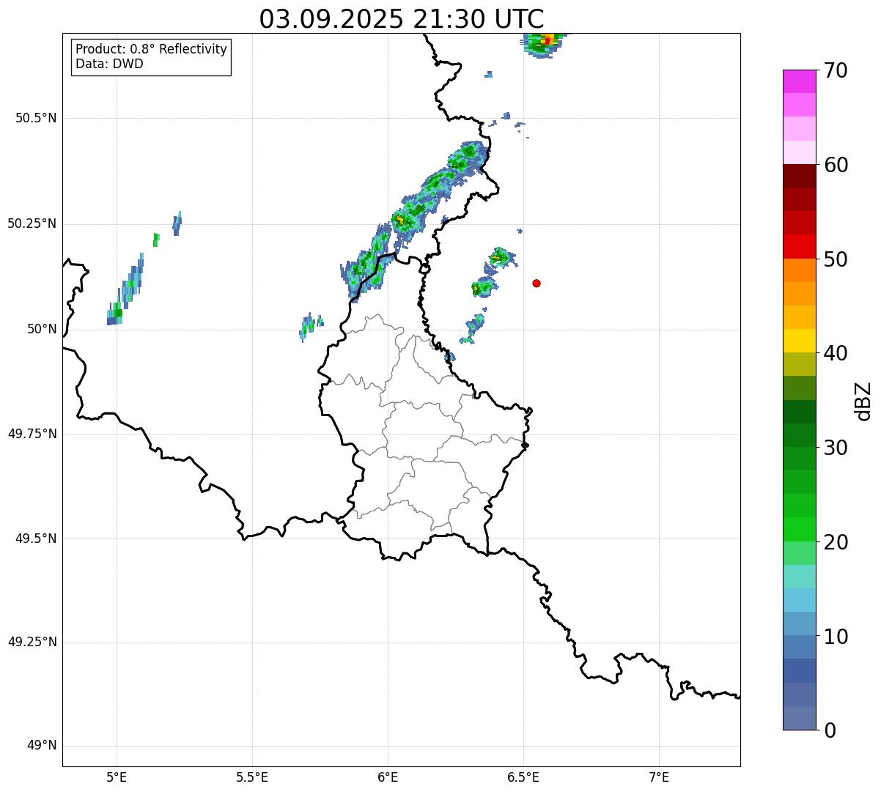Click the bright green 20 dBZ colorbar segment
Screen dimensions: 881x792
point(800,530)
